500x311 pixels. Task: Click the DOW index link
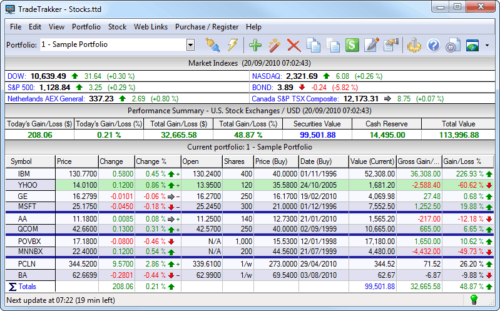[x=16, y=76]
